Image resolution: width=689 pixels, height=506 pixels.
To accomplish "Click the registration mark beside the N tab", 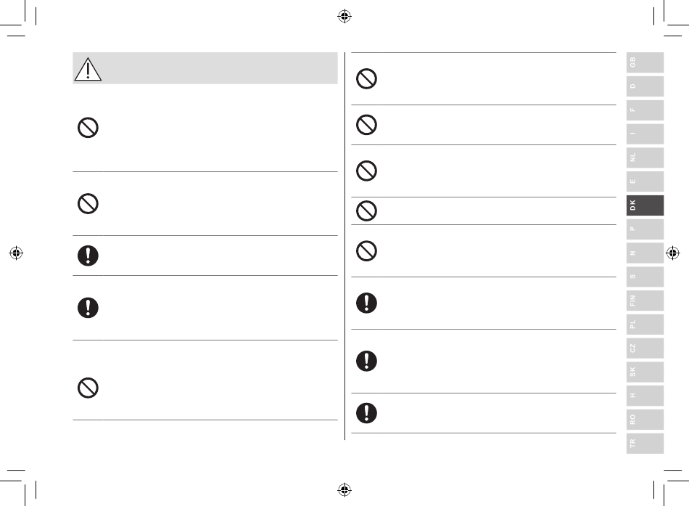I will point(673,253).
